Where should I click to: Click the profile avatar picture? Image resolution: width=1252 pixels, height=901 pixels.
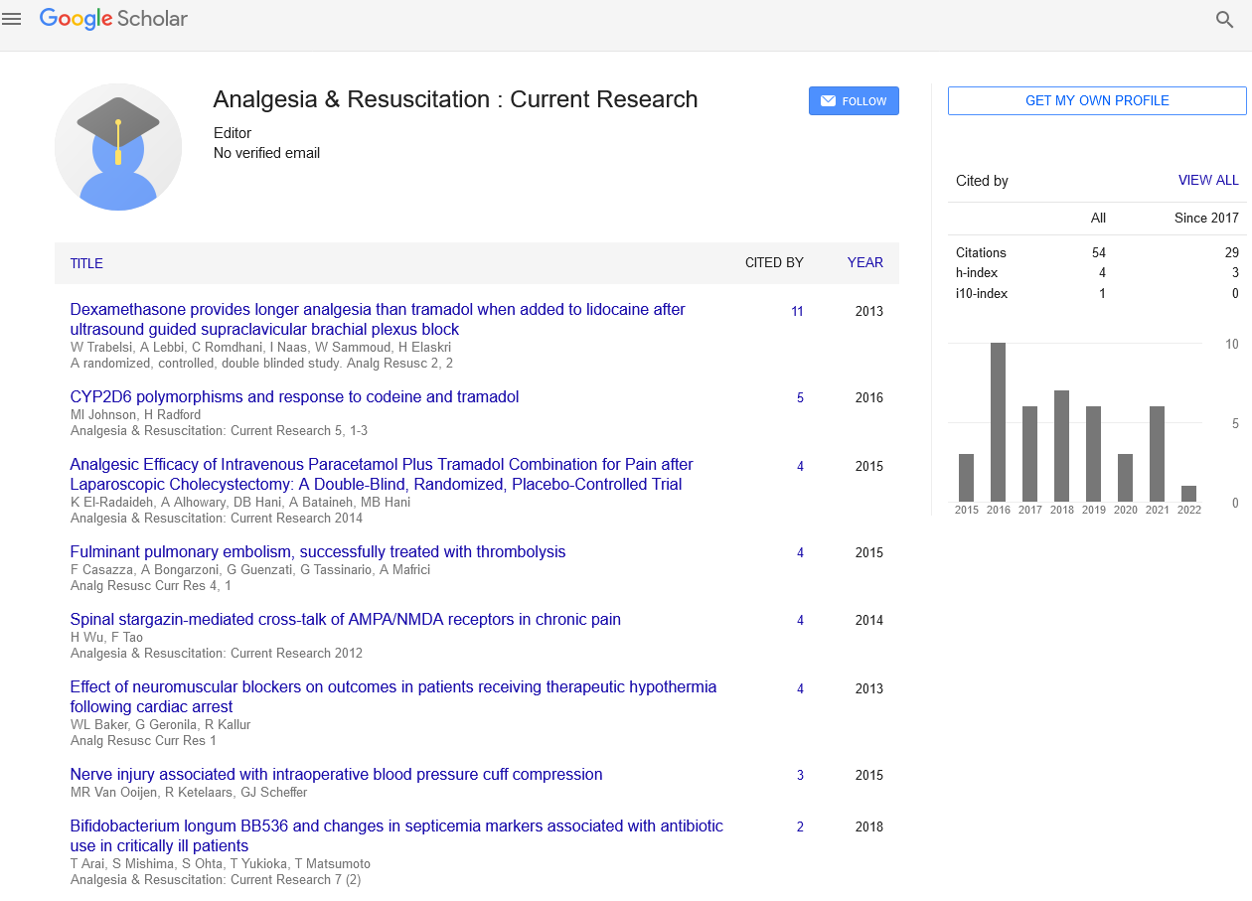[x=118, y=147]
